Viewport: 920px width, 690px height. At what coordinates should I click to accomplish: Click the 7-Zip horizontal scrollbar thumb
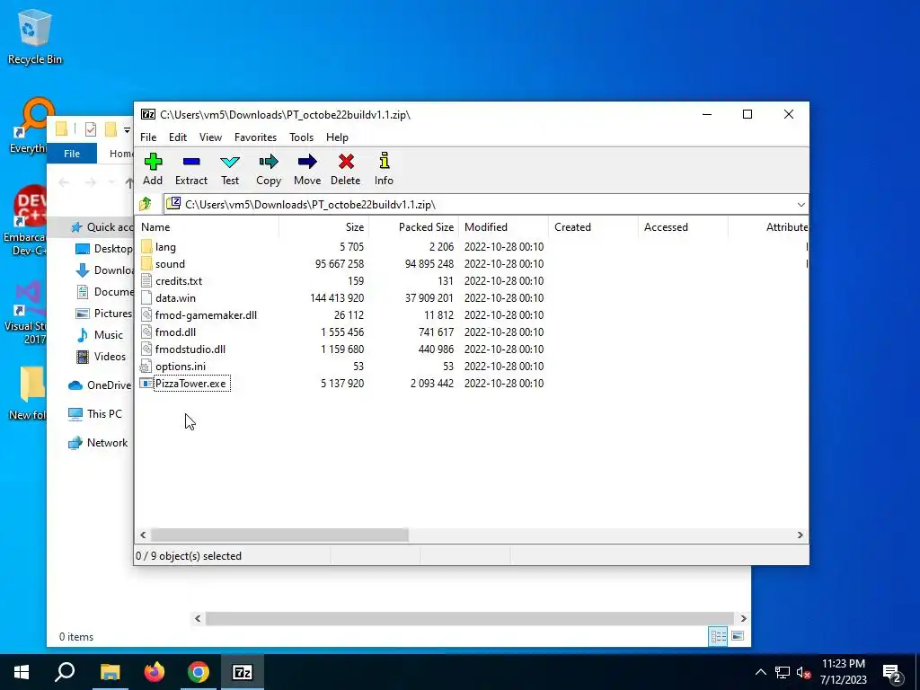[280, 535]
